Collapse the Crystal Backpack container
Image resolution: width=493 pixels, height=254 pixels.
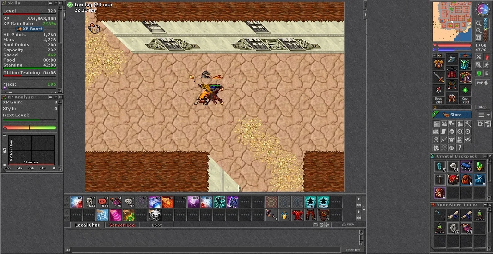(485, 156)
